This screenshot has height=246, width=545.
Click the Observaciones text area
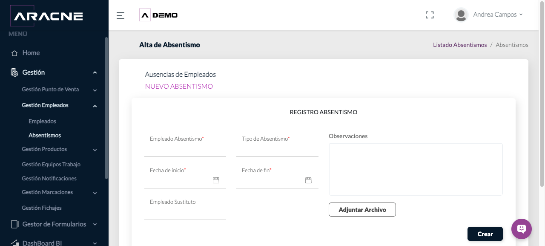(416, 169)
